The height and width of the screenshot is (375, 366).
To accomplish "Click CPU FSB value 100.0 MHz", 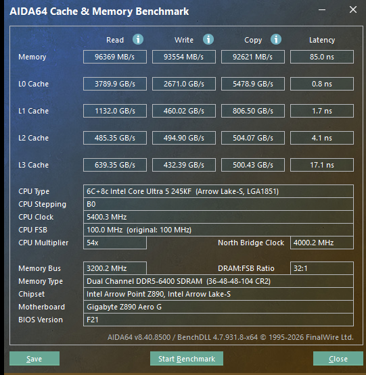I will pyautogui.click(x=219, y=230).
